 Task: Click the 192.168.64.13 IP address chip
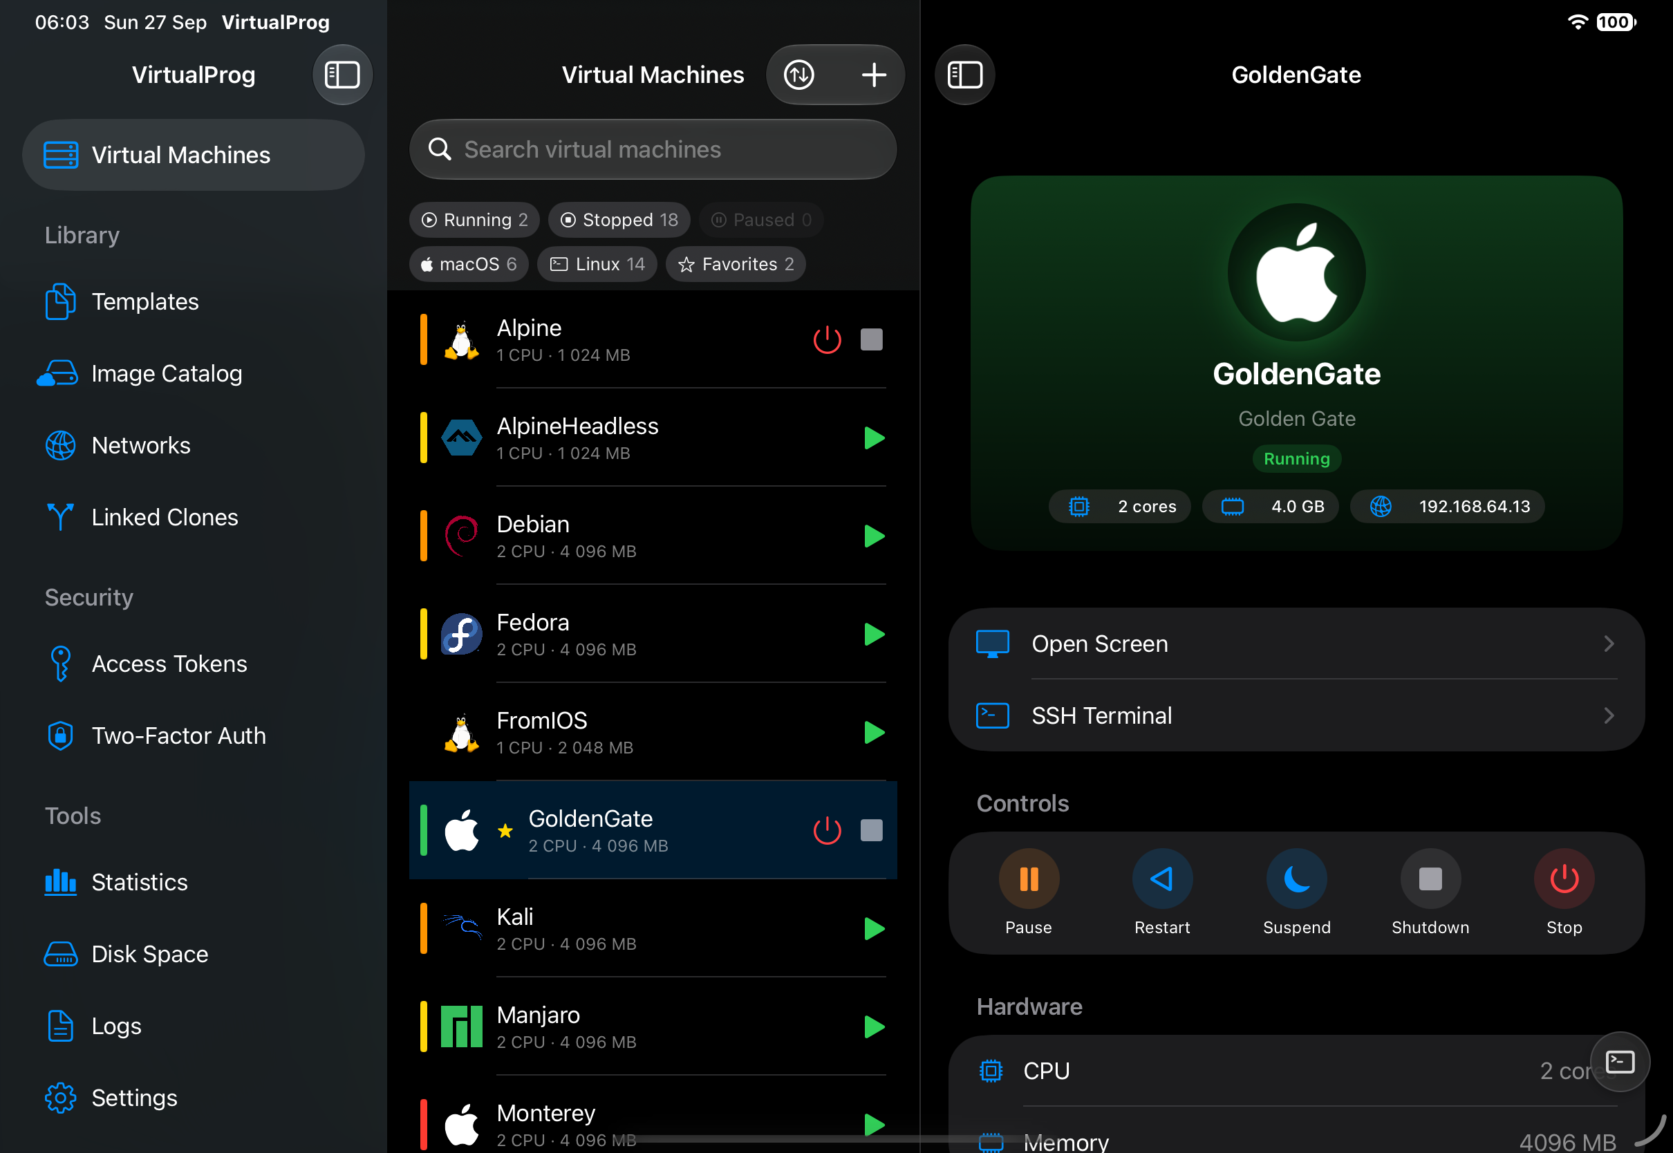coord(1448,507)
